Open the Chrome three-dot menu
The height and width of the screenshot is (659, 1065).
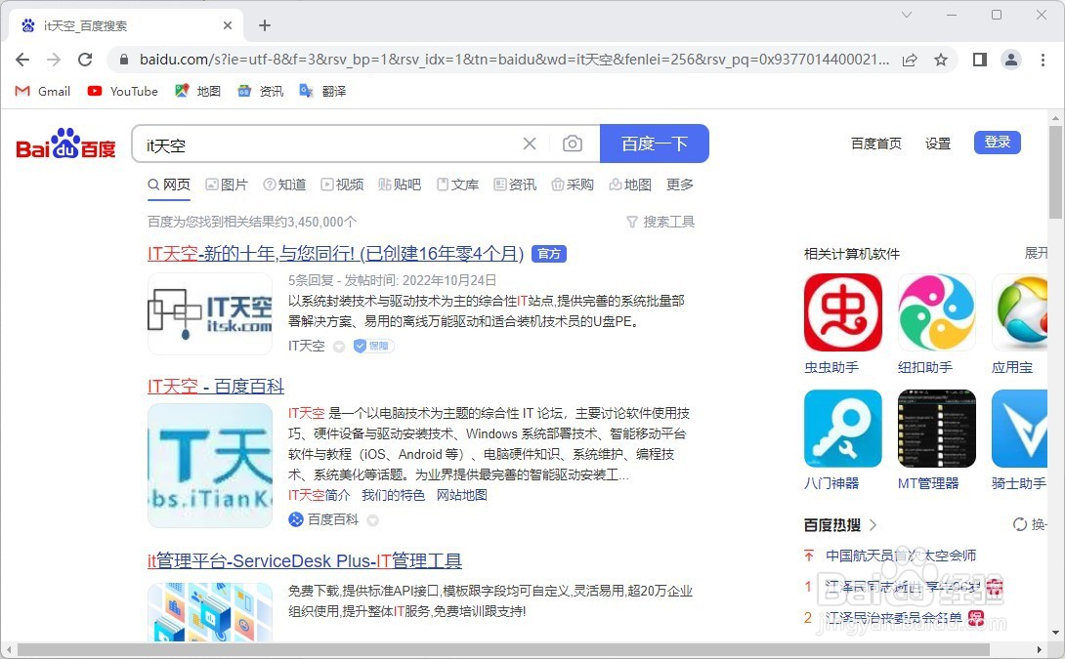[x=1043, y=60]
